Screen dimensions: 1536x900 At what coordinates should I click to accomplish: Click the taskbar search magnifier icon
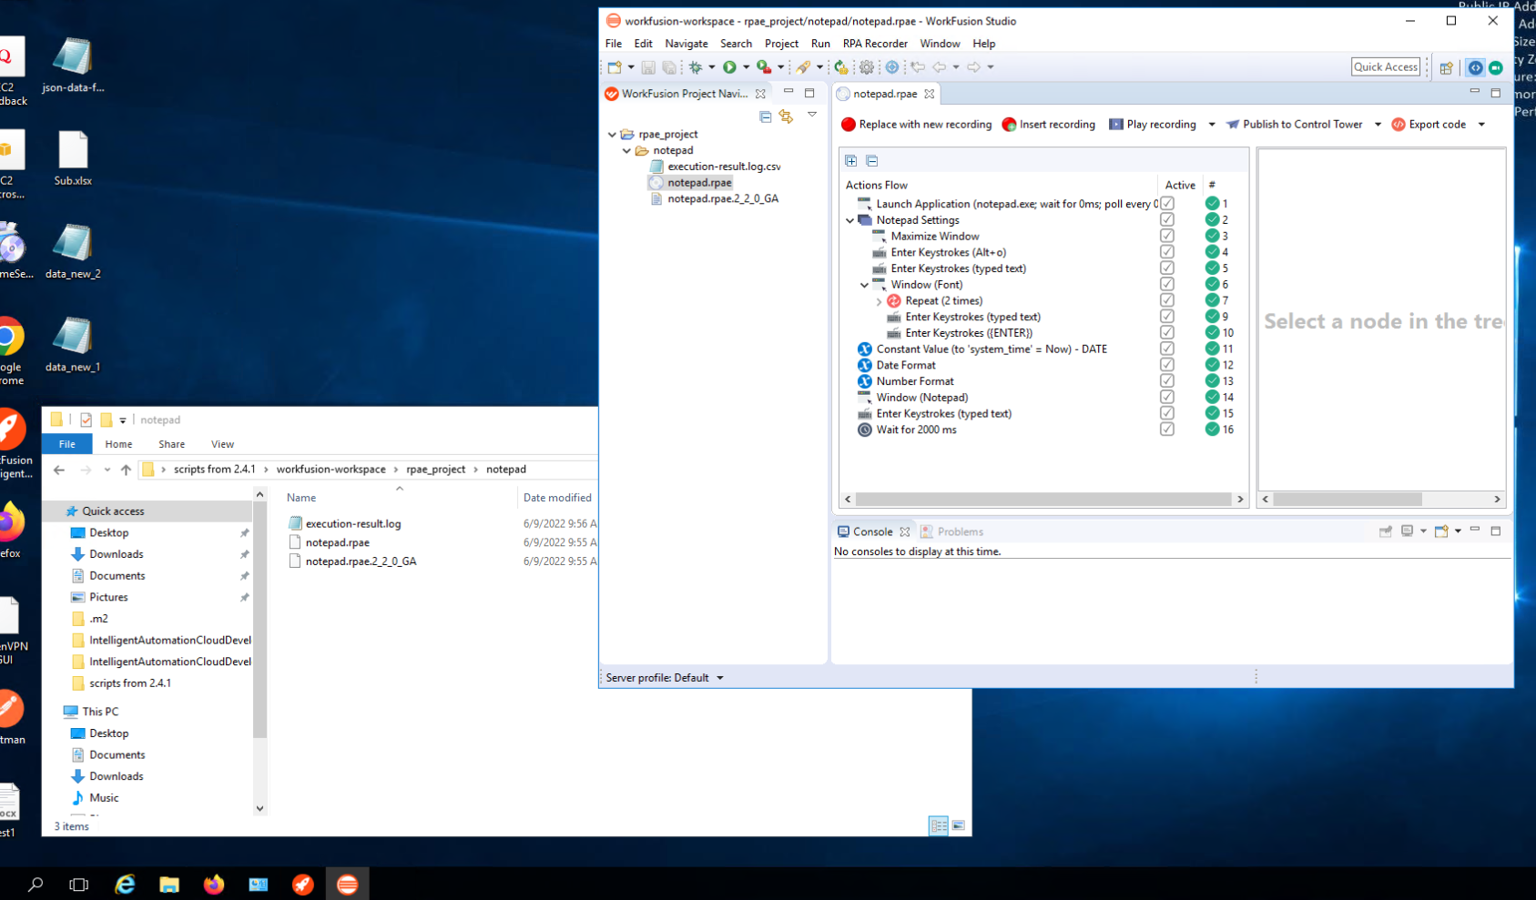coord(36,884)
